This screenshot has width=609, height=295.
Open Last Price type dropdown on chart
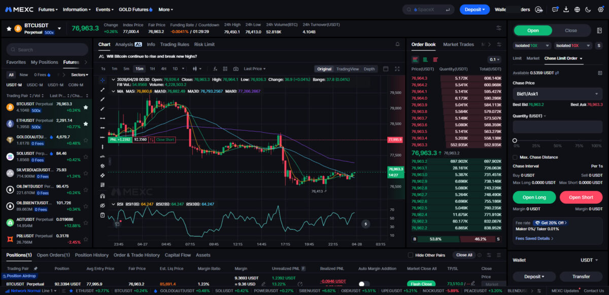click(255, 69)
